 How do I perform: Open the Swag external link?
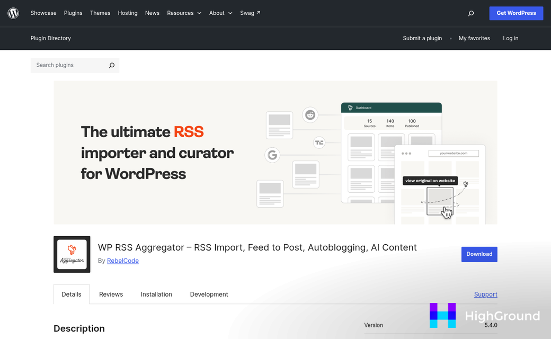[x=250, y=13]
